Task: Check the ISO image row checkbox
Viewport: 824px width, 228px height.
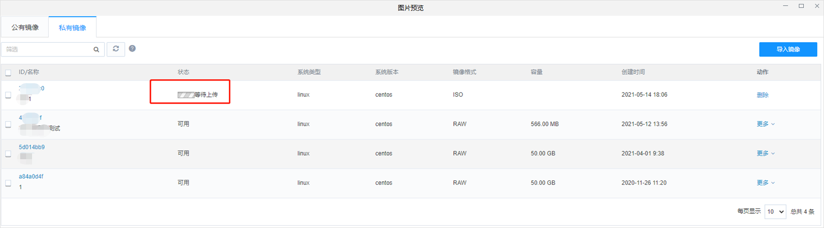Action: click(x=8, y=95)
